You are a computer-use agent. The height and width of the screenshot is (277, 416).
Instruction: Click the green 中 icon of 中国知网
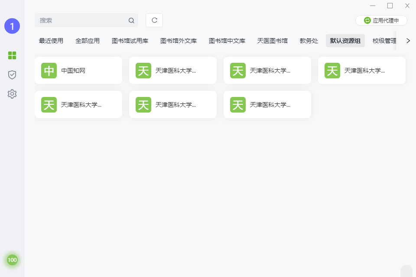click(x=49, y=71)
